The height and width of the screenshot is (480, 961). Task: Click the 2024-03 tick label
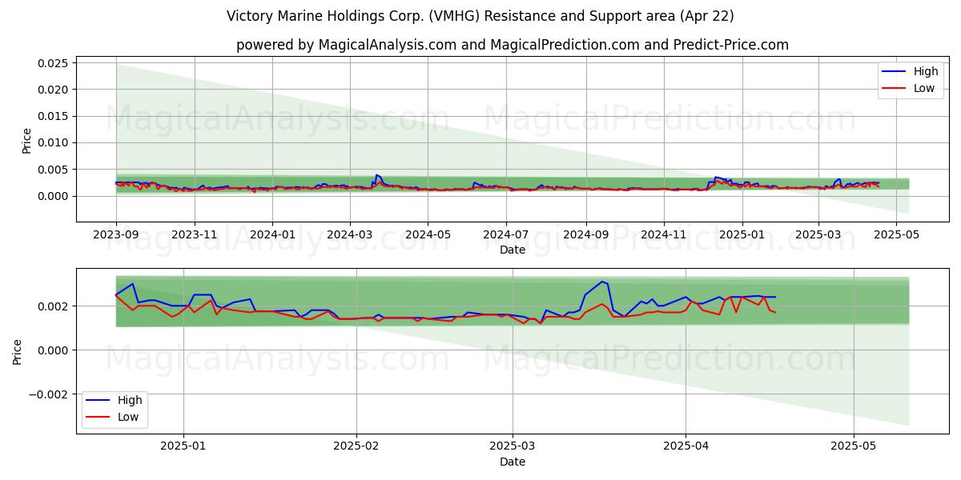click(349, 234)
